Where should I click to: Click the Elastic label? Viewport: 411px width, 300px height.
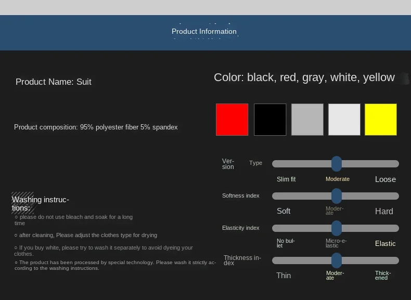[x=386, y=243]
